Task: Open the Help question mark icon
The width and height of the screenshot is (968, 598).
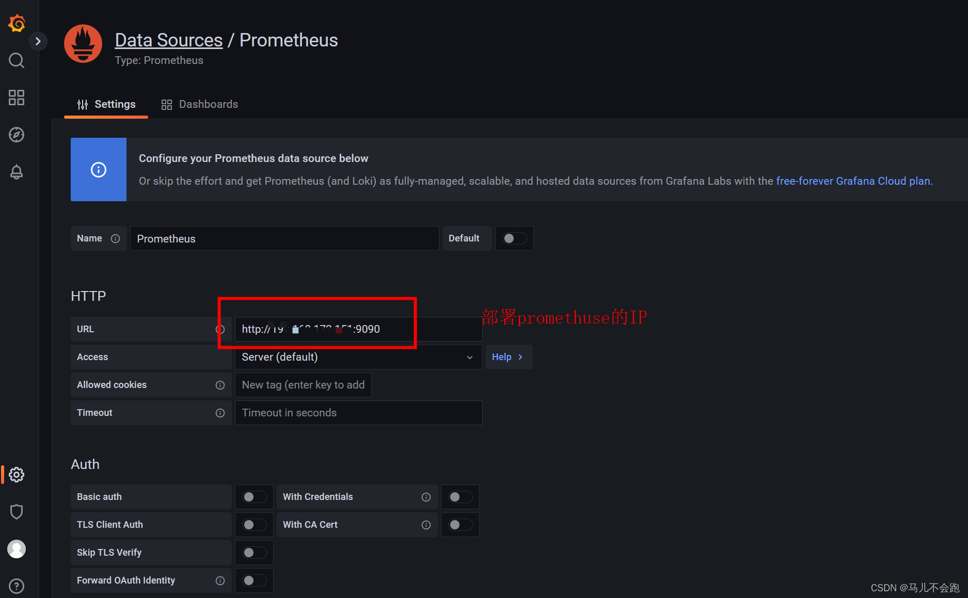Action: pos(17,586)
